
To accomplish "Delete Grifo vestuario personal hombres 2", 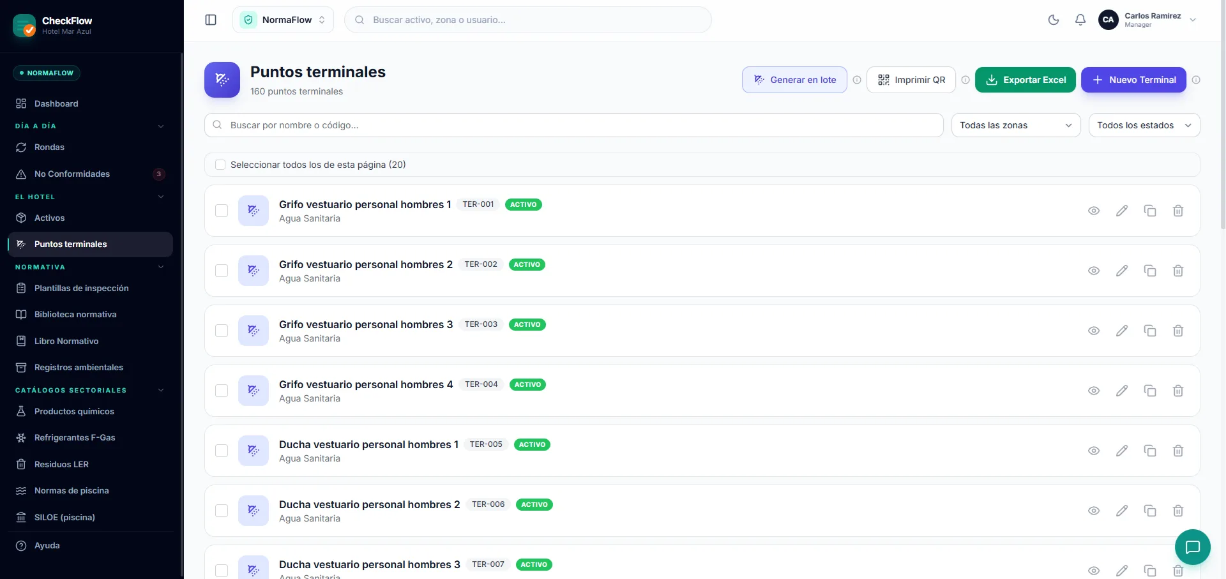I will [x=1178, y=271].
